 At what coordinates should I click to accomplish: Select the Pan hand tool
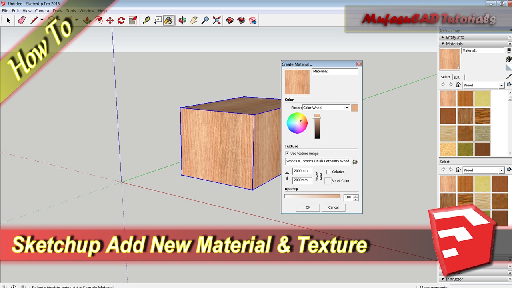coord(194,20)
